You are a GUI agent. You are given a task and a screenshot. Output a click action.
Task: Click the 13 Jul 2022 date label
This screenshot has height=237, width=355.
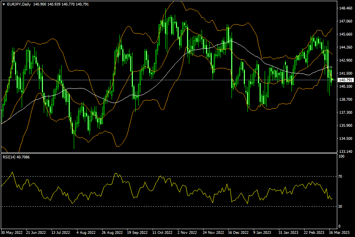(x=60, y=233)
